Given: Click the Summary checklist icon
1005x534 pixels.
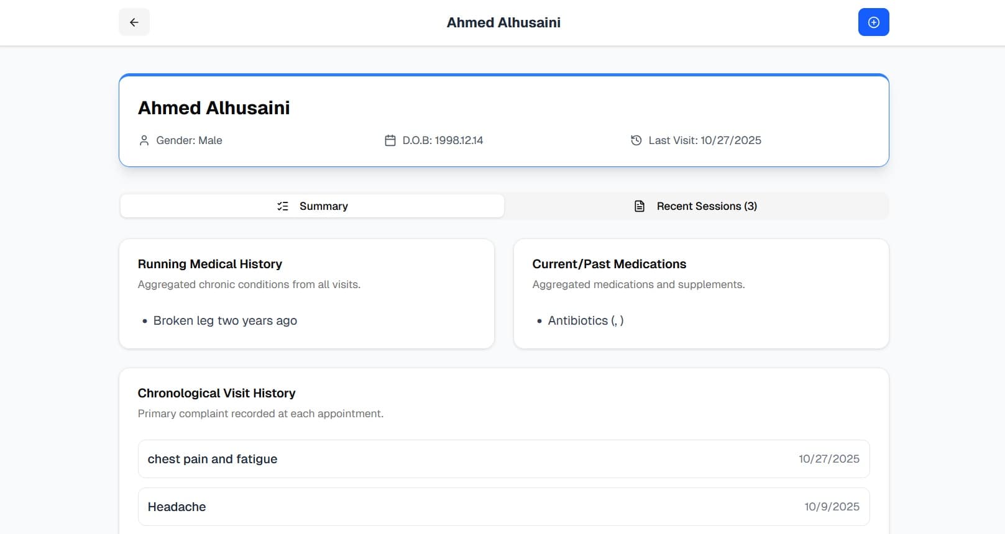Looking at the screenshot, I should (x=283, y=206).
